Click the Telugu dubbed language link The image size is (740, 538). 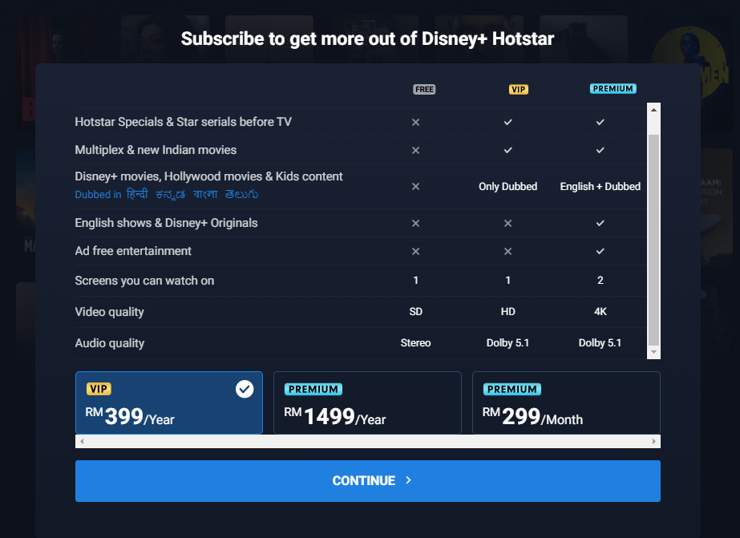241,195
